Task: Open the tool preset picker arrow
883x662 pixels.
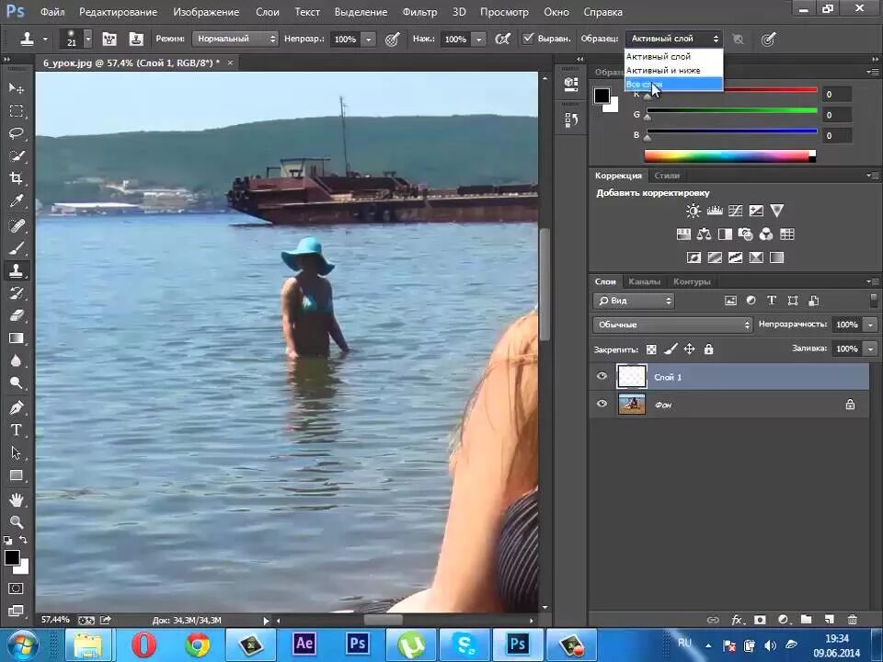Action: (45, 39)
